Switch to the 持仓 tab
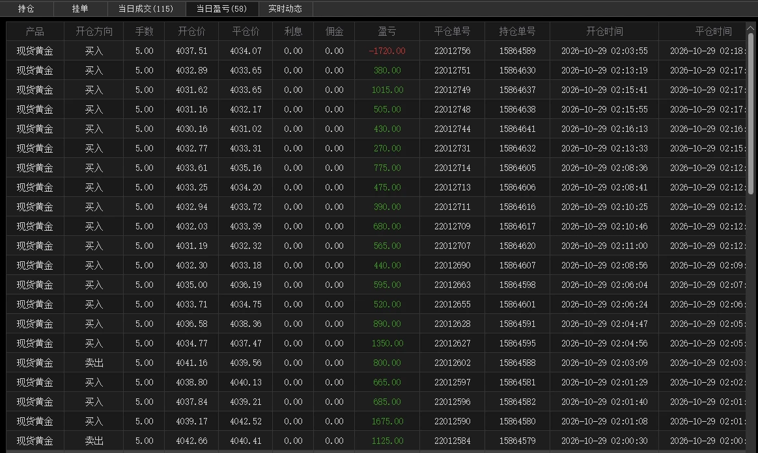758x453 pixels. pos(26,8)
